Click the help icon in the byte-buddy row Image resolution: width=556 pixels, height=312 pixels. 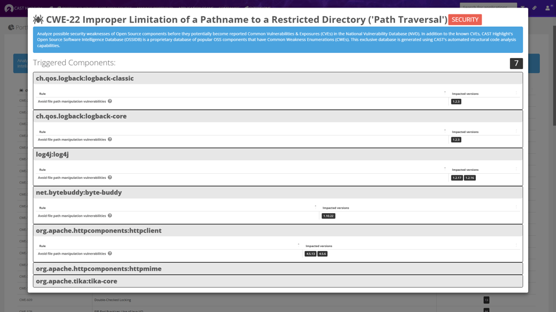[x=110, y=216]
